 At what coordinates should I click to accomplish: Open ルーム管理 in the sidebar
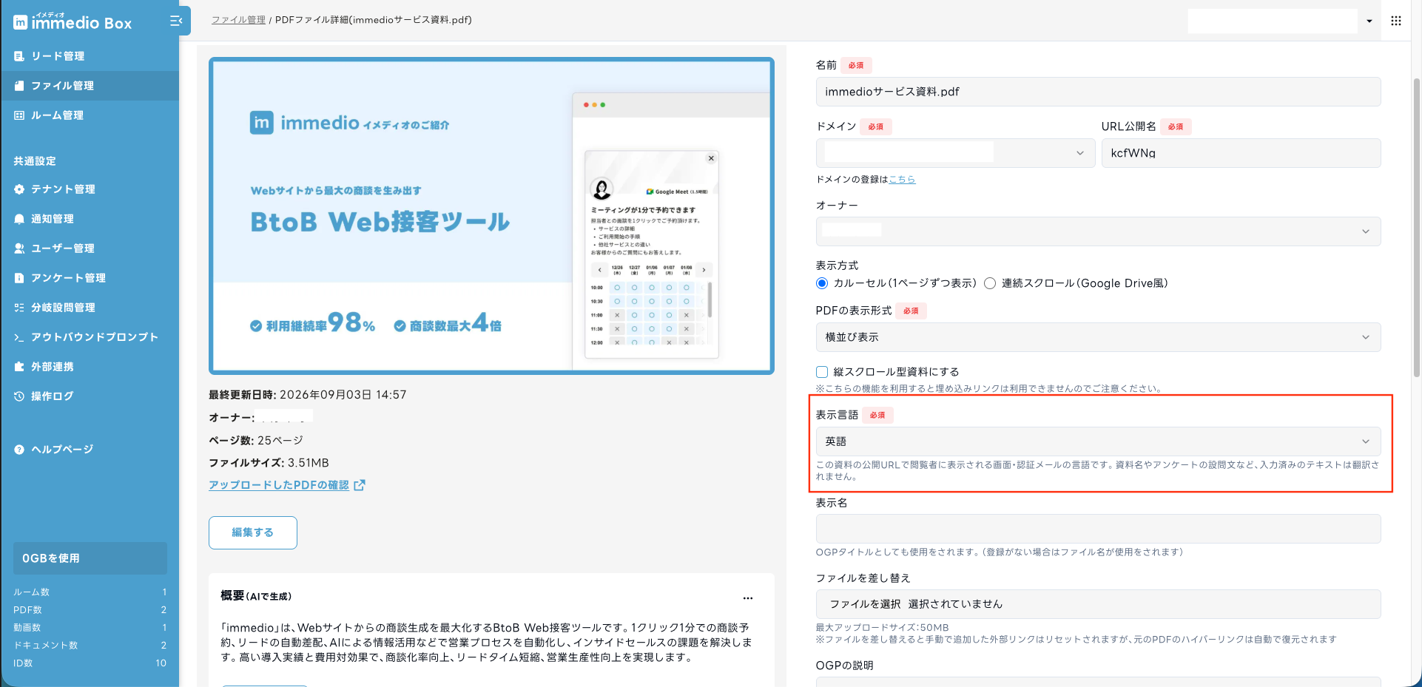pyautogui.click(x=90, y=115)
